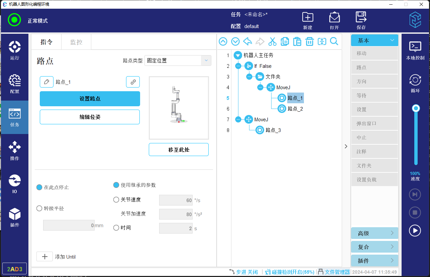Viewport: 430px width, 277px height.
Task: Click the pencil rename icon for 路点_1
Action: pyautogui.click(x=46, y=82)
